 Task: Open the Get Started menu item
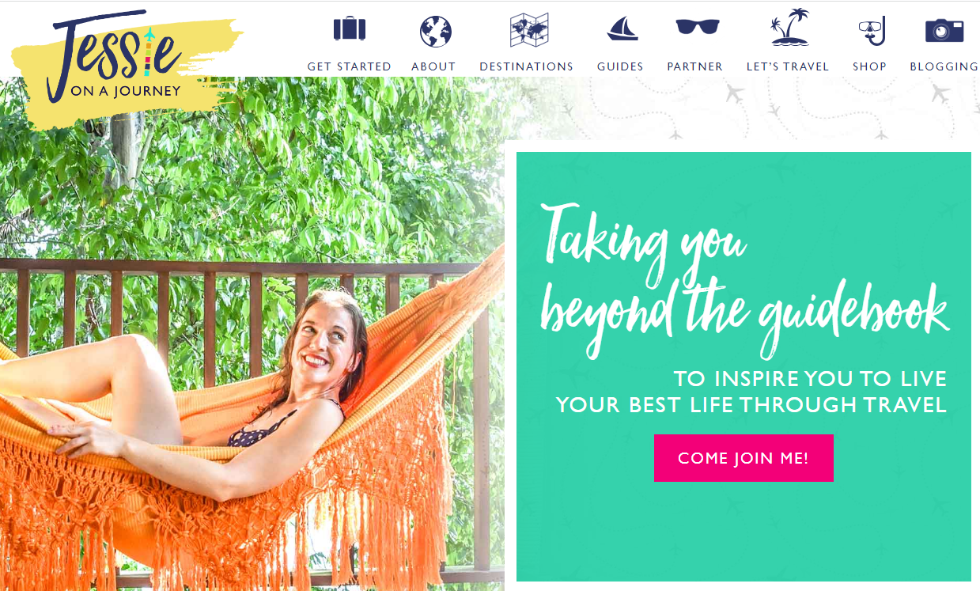[350, 66]
